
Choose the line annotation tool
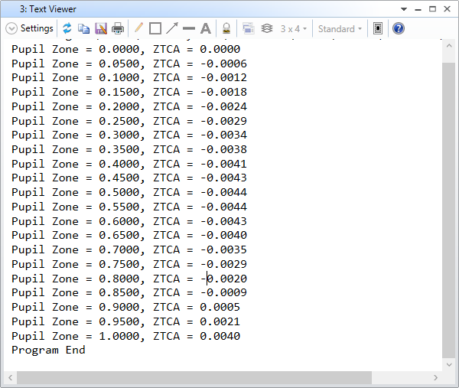tap(189, 28)
